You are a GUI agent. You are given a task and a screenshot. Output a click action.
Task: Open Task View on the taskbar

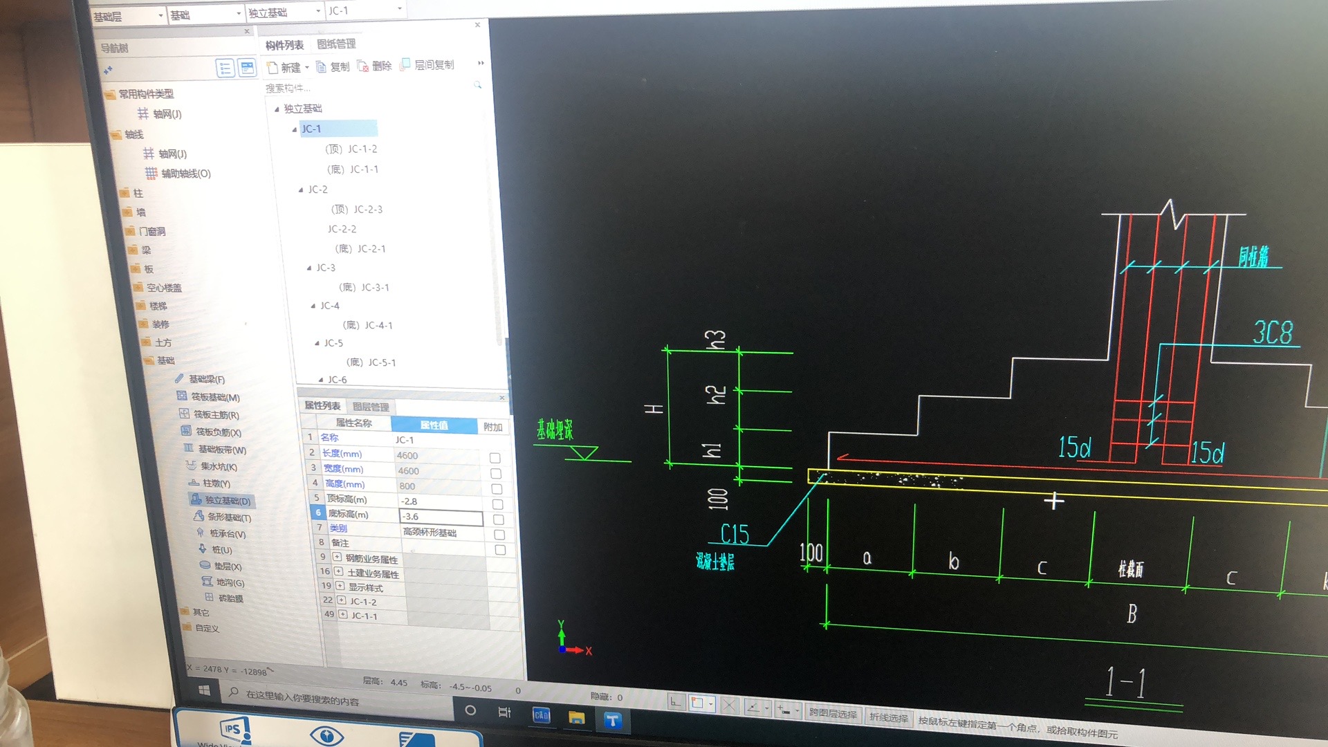pos(504,712)
